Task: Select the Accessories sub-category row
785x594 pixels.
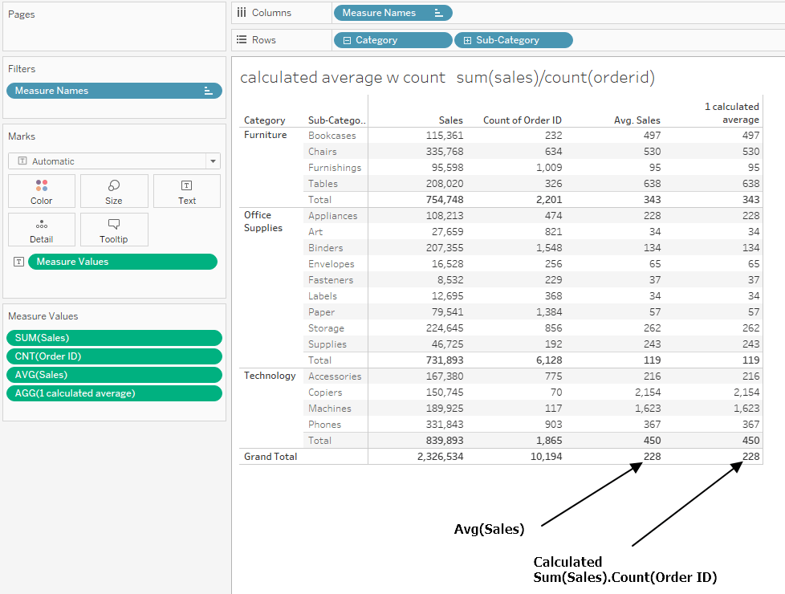Action: tap(335, 376)
